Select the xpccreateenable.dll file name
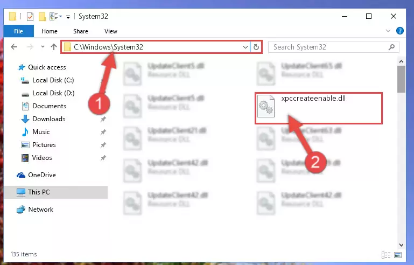The width and height of the screenshot is (414, 265). point(313,98)
